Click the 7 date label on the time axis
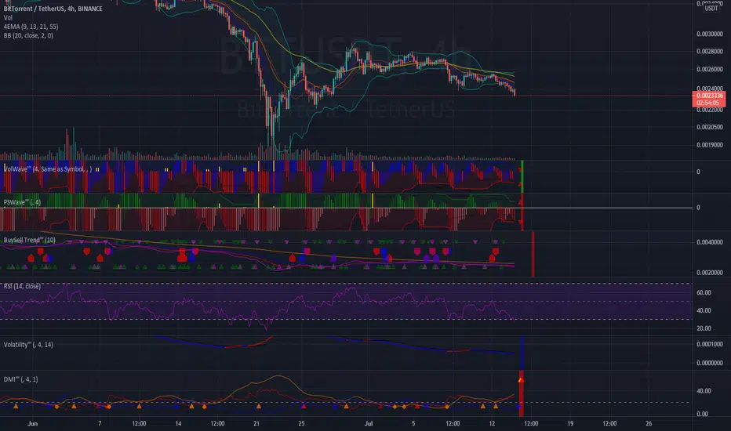 pyautogui.click(x=100, y=423)
